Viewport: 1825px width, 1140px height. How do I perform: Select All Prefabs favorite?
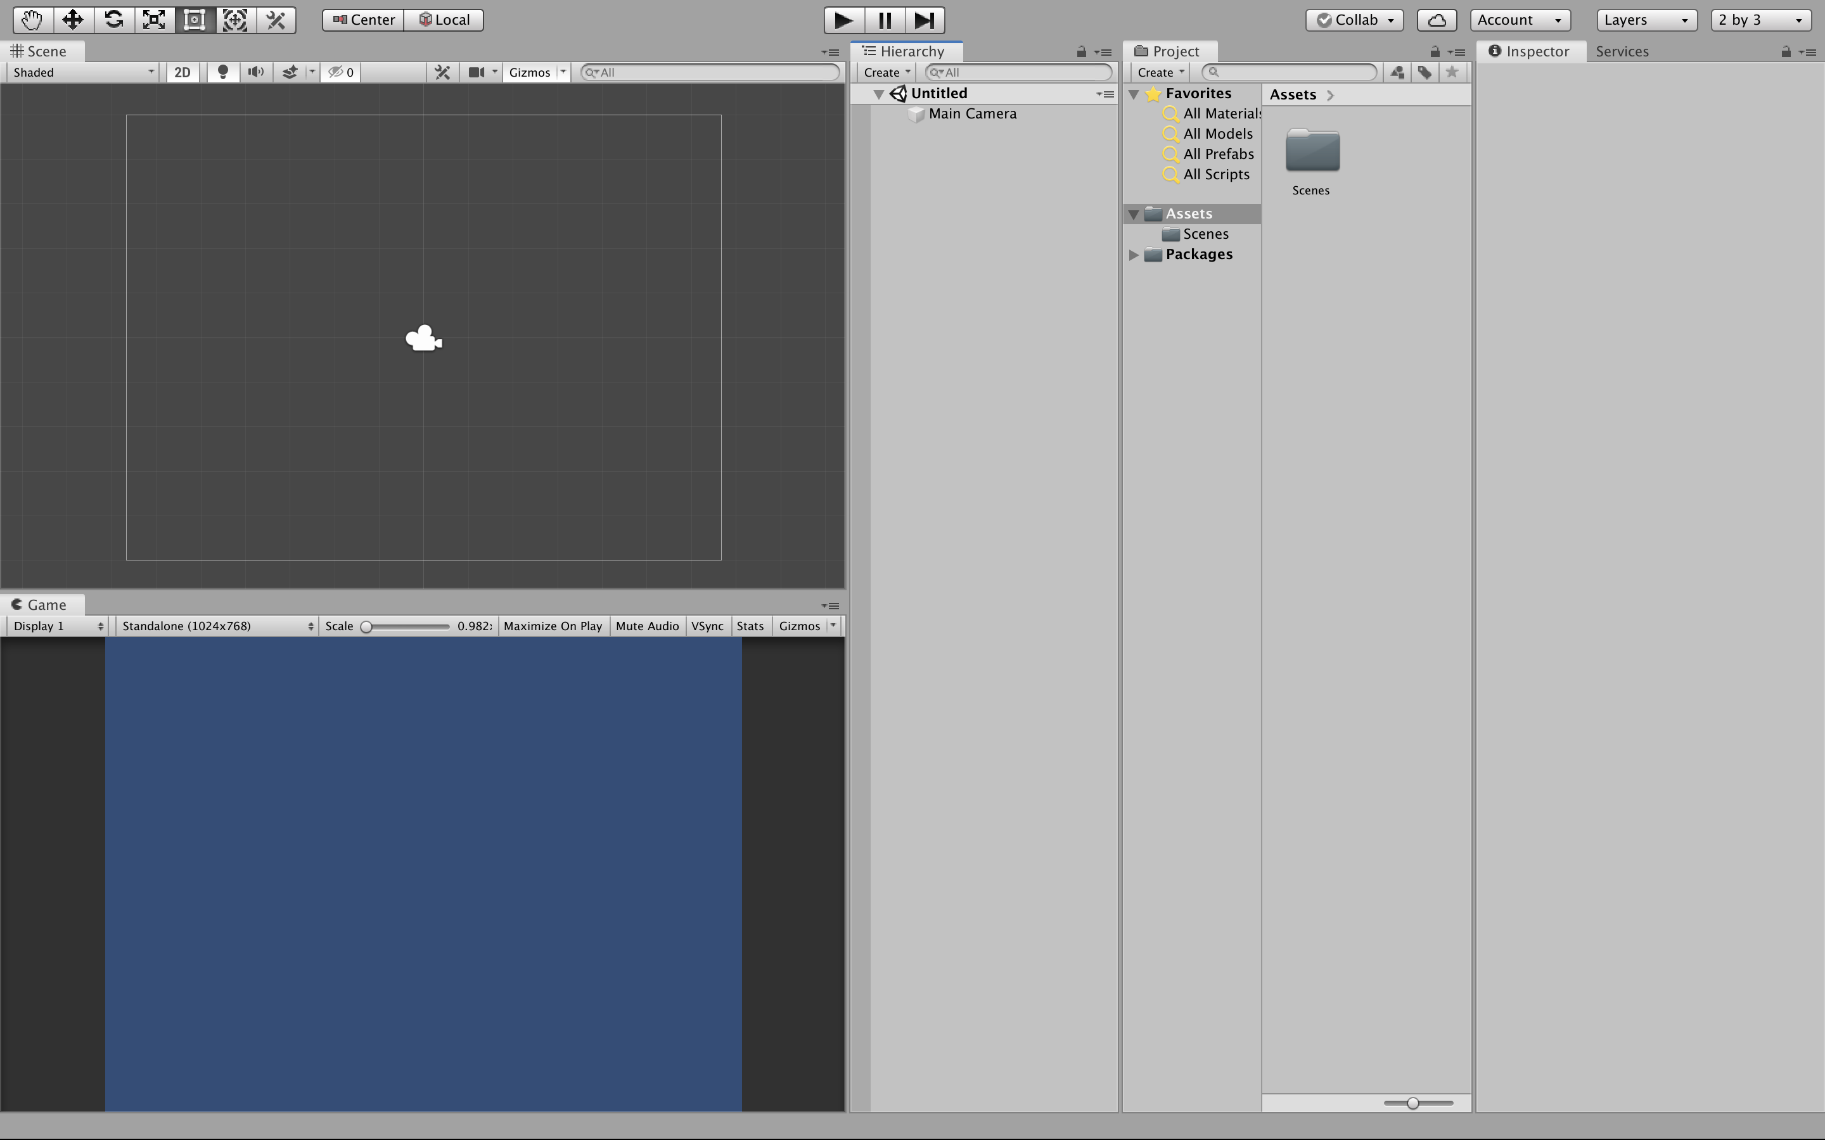[1208, 155]
